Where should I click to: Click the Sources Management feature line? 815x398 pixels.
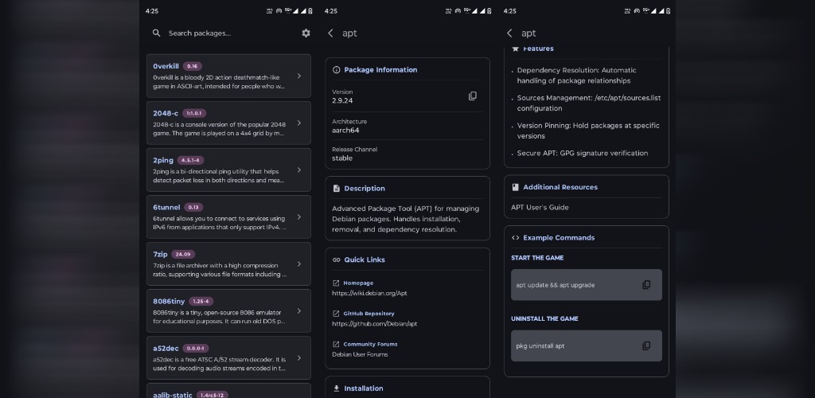[589, 103]
